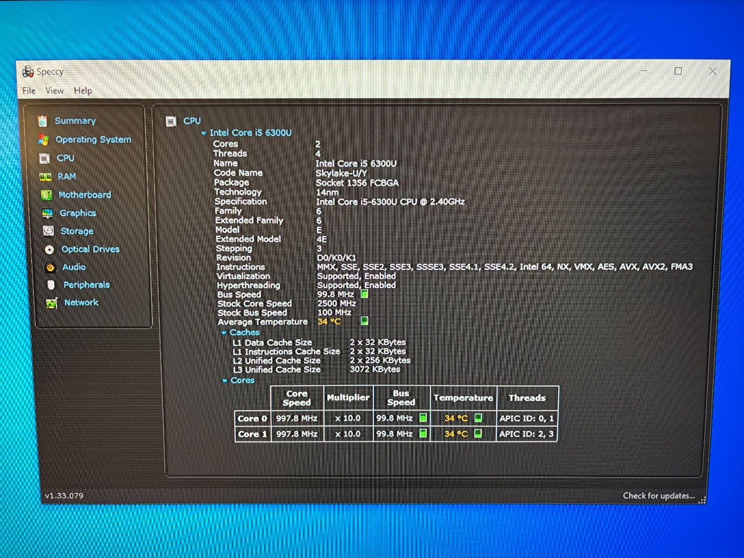Click green graph icon beside Average Temperature
Image resolution: width=744 pixels, height=558 pixels.
pyautogui.click(x=365, y=321)
